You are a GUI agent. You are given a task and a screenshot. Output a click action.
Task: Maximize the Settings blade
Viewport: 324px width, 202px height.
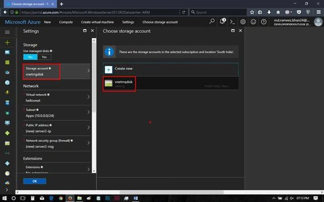coord(84,31)
